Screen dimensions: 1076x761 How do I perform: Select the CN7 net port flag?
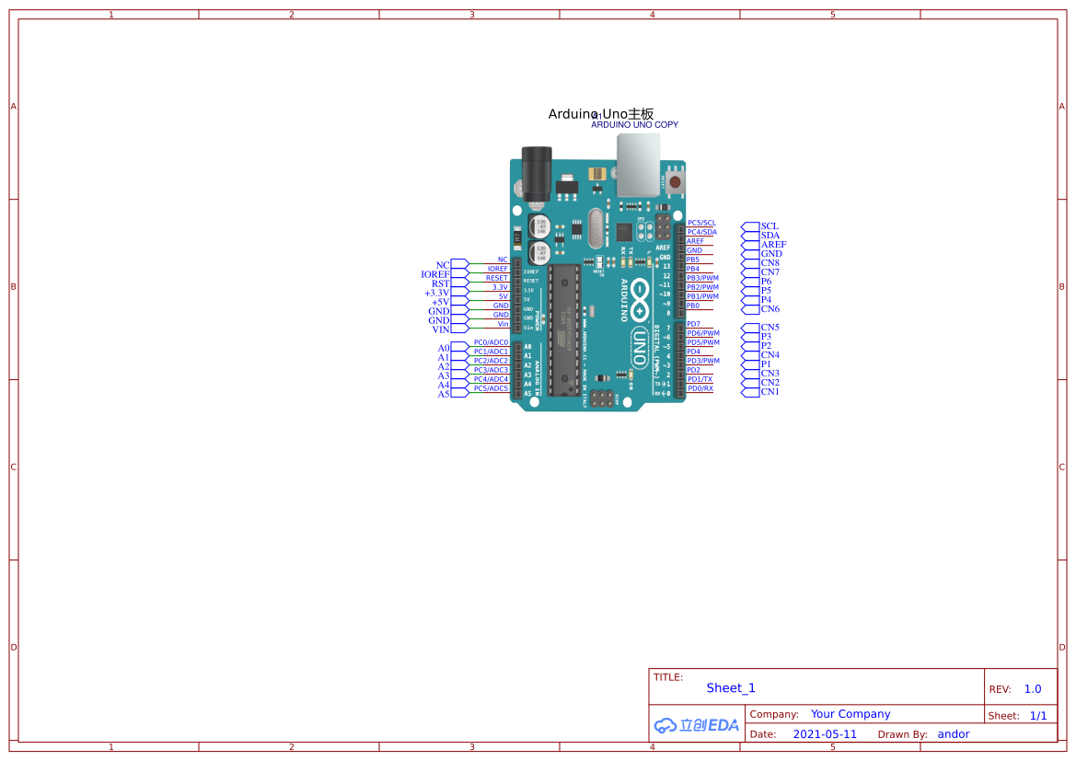pyautogui.click(x=750, y=272)
